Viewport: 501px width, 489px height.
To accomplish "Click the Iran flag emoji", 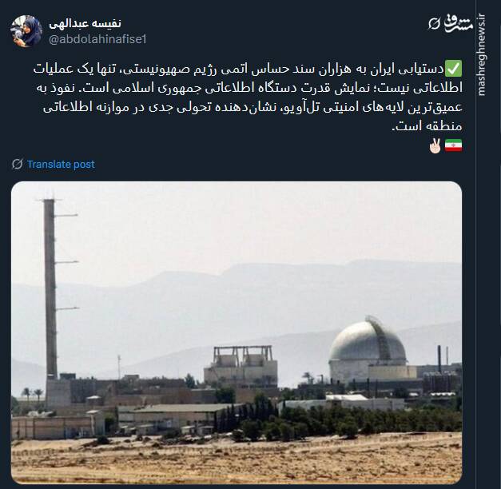I will (454, 145).
